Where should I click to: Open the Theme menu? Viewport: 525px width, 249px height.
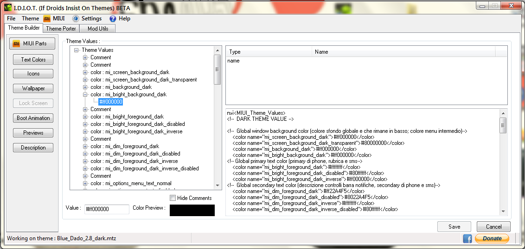click(x=31, y=19)
